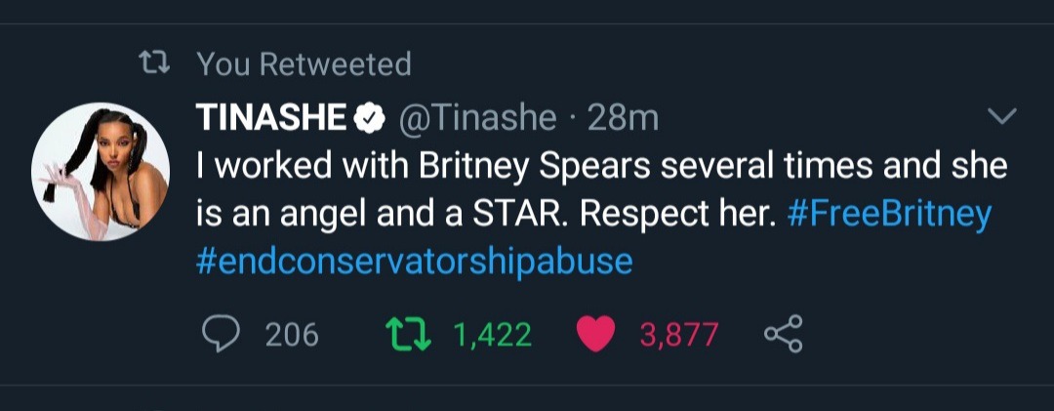Image resolution: width=1054 pixels, height=411 pixels.
Task: Click the You Retweeted label
Action: 304,64
